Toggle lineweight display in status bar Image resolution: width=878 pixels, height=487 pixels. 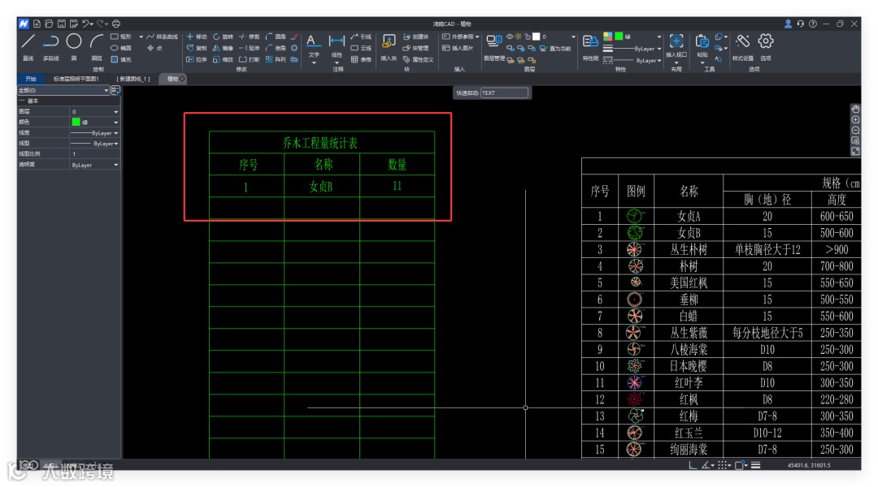(755, 464)
